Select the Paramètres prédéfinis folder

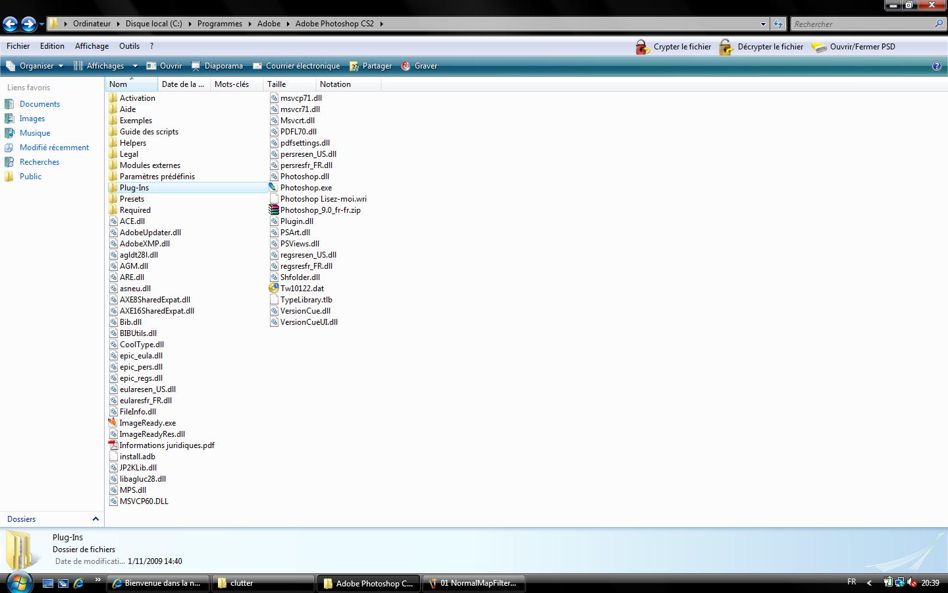click(x=151, y=177)
